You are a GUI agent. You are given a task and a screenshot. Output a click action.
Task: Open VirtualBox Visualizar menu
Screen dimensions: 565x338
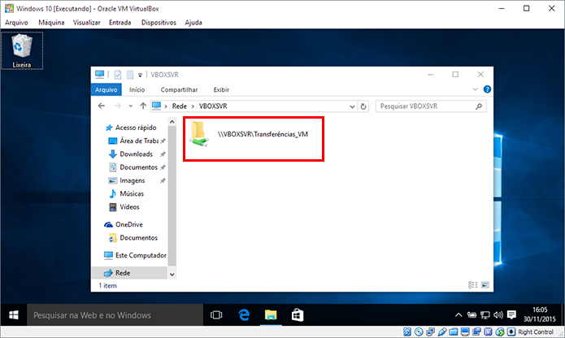[86, 22]
